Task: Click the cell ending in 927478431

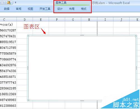Action: tap(8, 36)
